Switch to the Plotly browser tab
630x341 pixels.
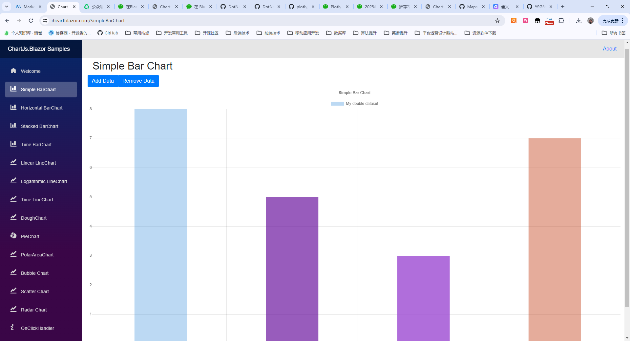335,7
